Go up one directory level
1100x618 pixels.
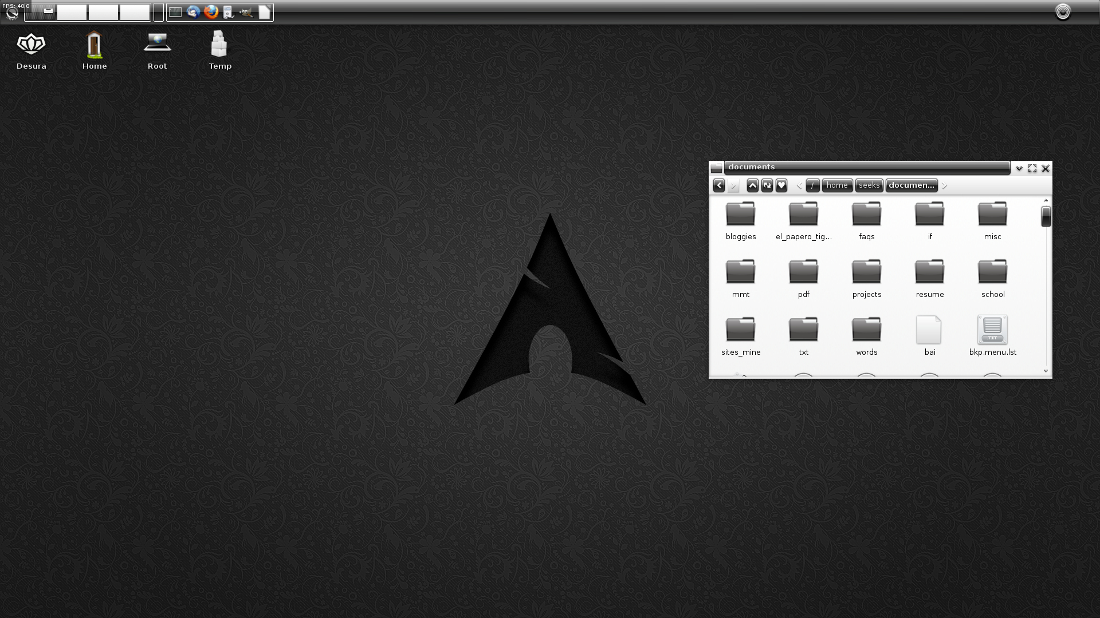click(x=752, y=185)
